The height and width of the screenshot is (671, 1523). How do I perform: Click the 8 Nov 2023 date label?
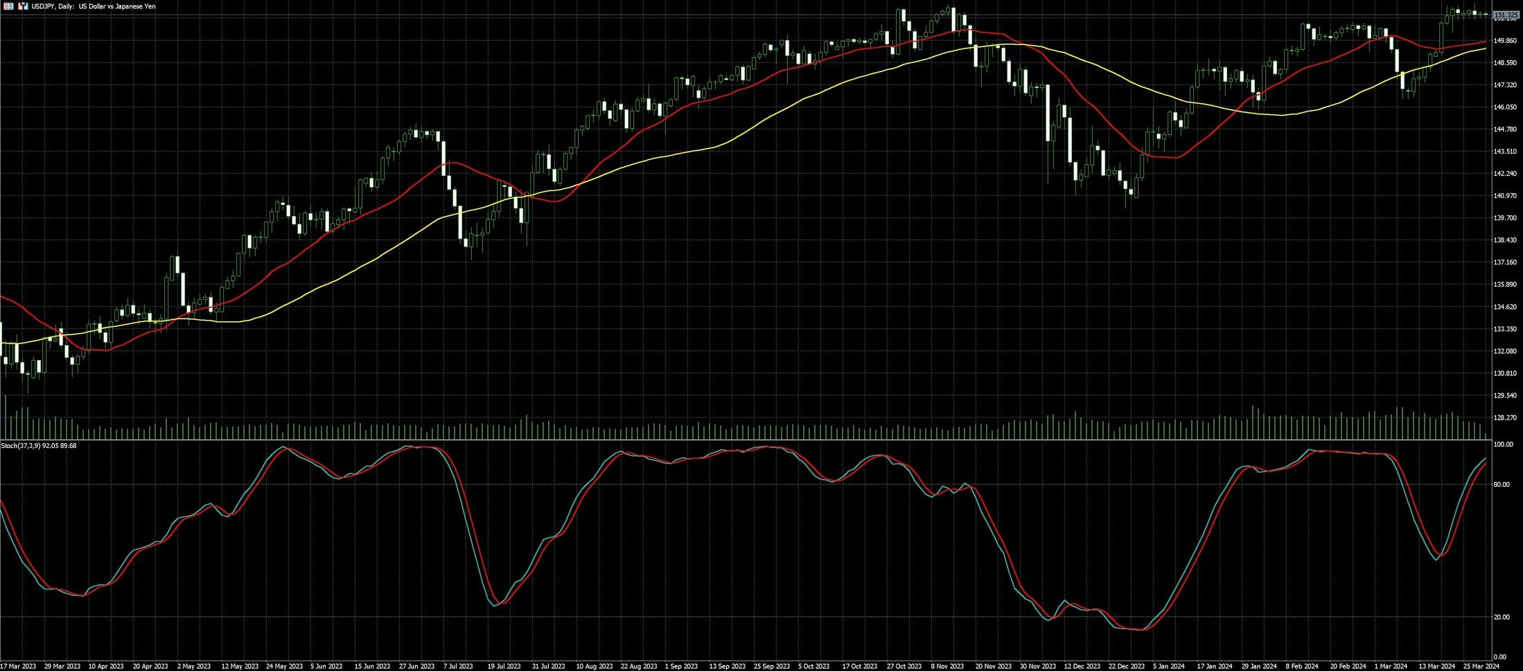947,666
